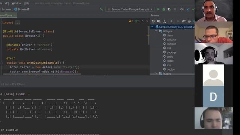Click the Maven panel horizontal scrollbar
Viewport: 240px width, 135px height.
[x=172, y=74]
